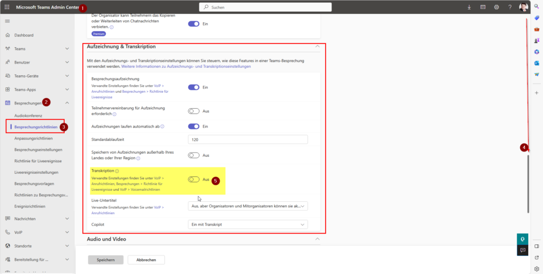Open Live-Untertitel dropdown
Viewport: 543px width, 274px height.
tap(248, 206)
